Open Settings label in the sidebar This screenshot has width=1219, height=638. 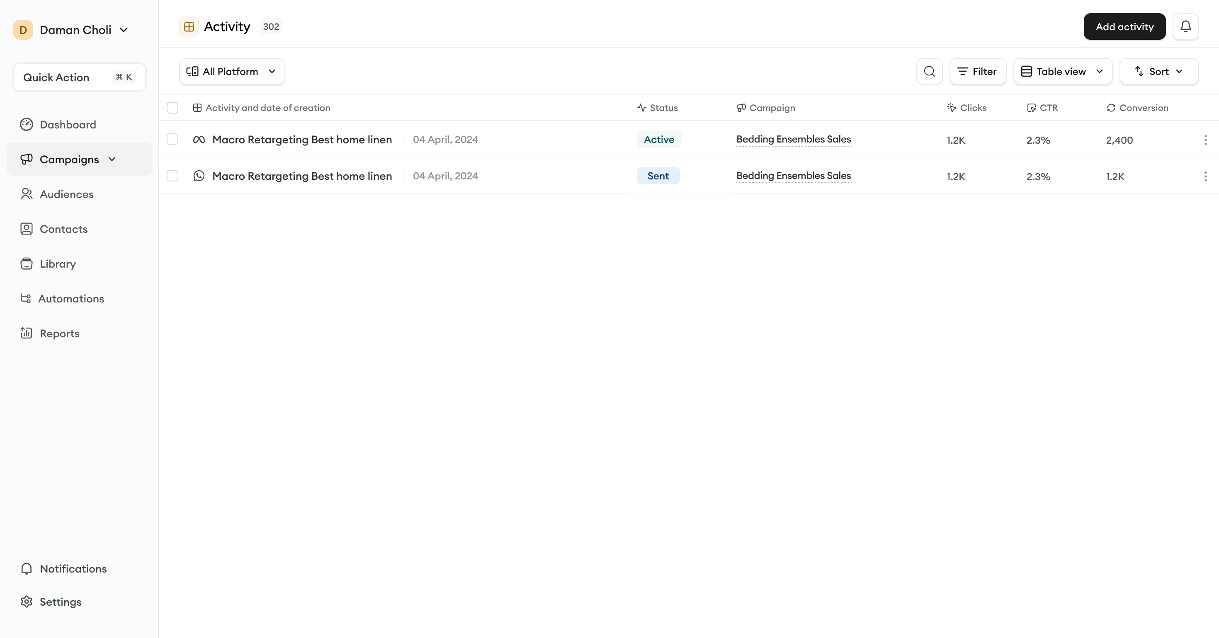(x=61, y=602)
